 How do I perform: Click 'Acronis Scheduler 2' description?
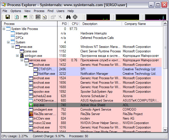tap(94, 96)
